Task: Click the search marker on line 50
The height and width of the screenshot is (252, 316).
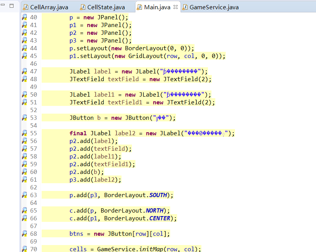Action: point(24,94)
